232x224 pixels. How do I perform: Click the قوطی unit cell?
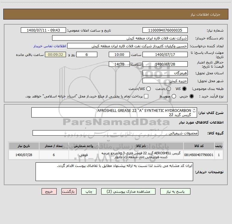[83, 155]
